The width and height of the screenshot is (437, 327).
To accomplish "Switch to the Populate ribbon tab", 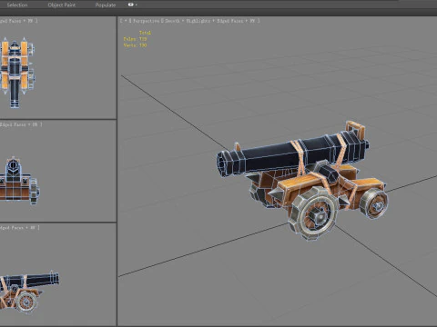I will pos(106,5).
